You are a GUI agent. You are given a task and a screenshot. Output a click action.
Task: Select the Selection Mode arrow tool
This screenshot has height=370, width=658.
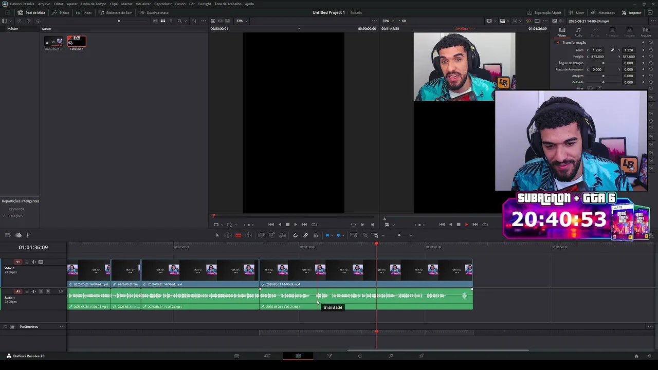[x=217, y=235]
